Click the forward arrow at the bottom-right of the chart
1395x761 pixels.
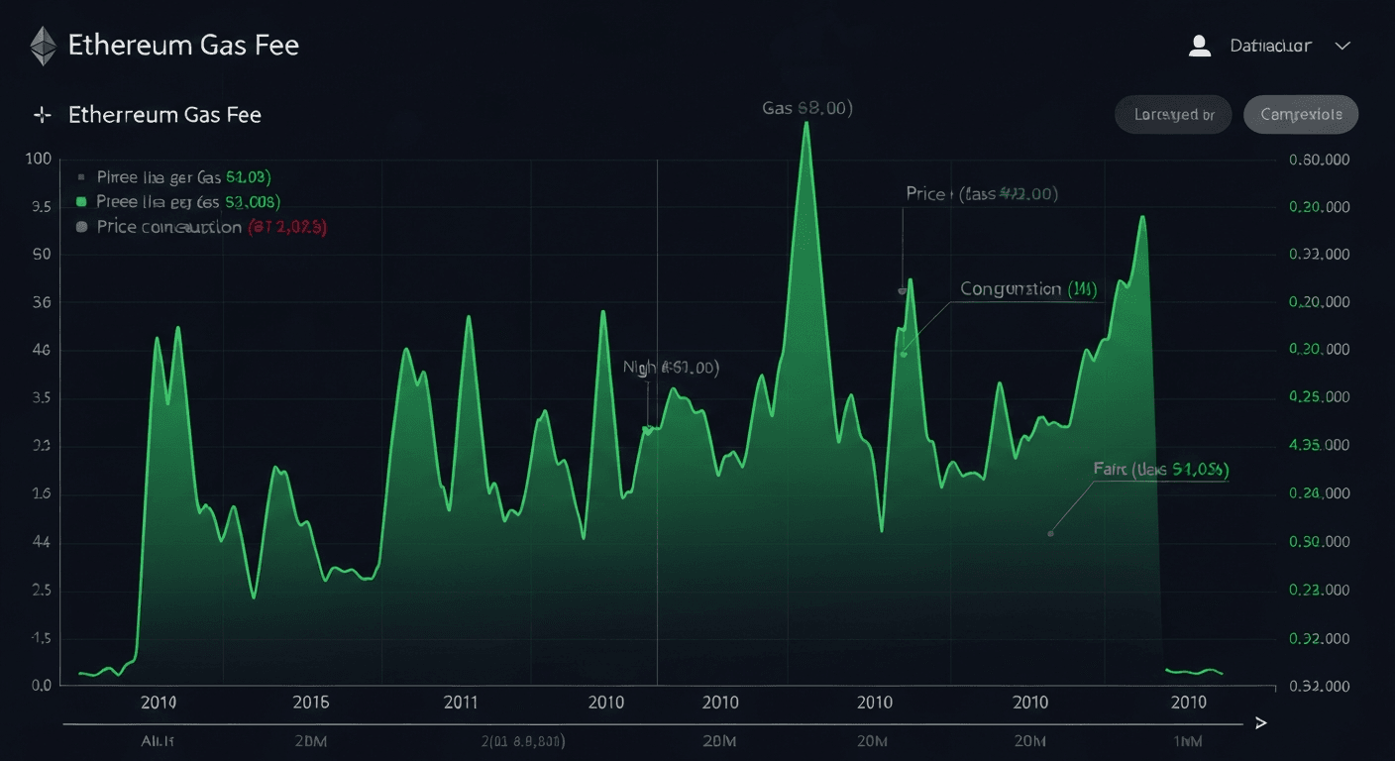(x=1260, y=723)
